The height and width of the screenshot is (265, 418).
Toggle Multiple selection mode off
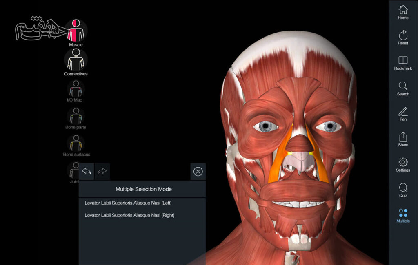click(403, 215)
